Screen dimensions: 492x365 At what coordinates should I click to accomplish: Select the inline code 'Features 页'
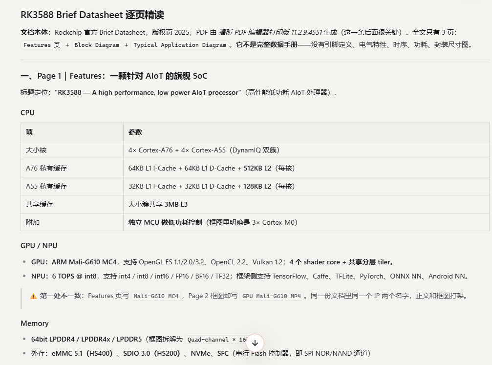tap(42, 45)
